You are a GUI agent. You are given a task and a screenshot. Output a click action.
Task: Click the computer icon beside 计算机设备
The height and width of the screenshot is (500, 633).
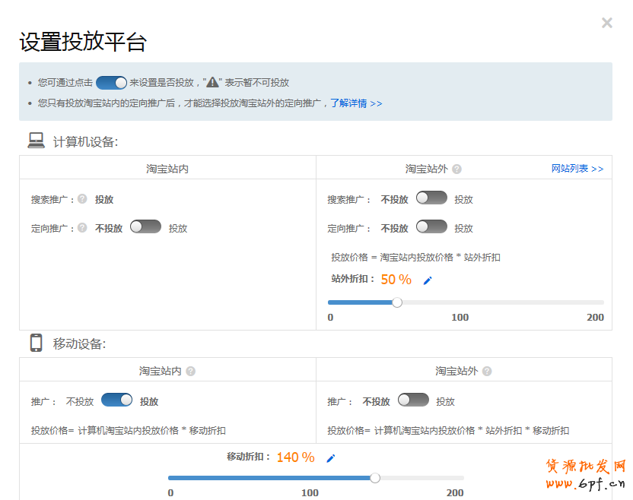pos(36,141)
